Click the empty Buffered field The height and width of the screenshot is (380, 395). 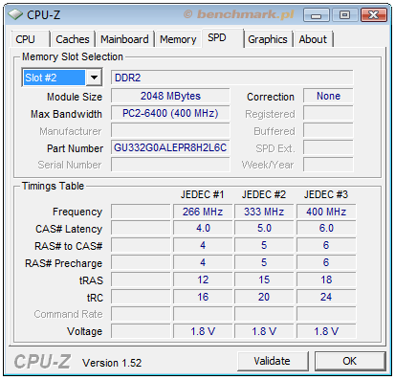tap(328, 130)
